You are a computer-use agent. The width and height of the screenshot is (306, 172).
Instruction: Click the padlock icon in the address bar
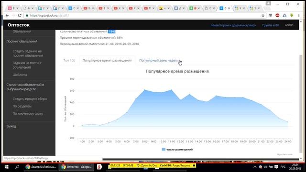pyautogui.click(x=27, y=15)
